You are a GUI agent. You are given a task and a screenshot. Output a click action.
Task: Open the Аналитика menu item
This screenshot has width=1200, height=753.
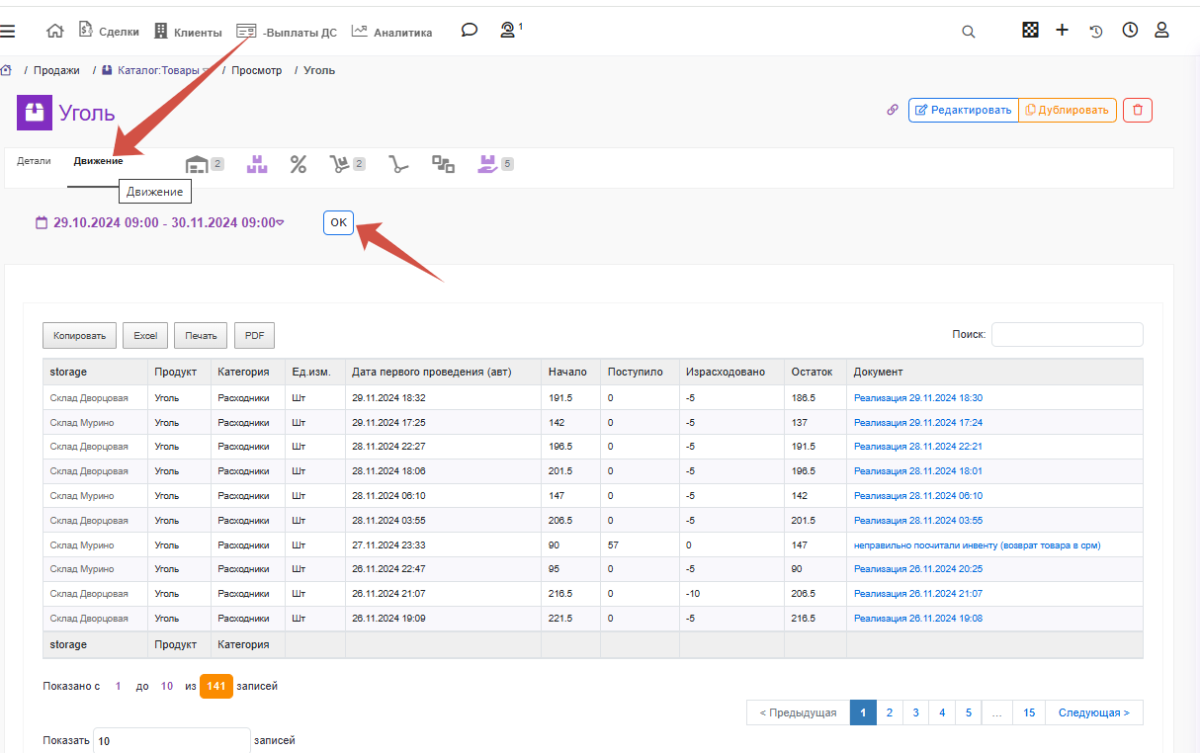(x=391, y=32)
